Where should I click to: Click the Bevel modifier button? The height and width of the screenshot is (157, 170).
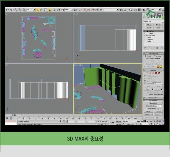pos(149,28)
